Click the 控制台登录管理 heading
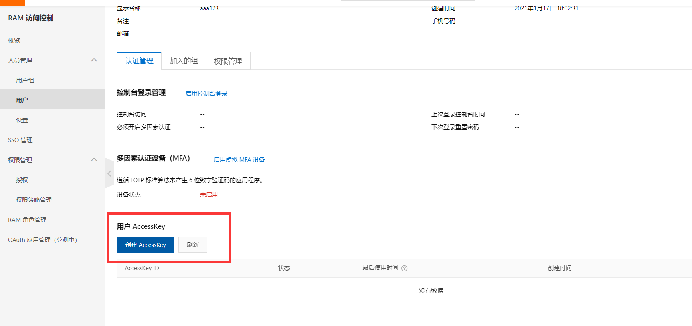The width and height of the screenshot is (692, 326). pos(141,92)
